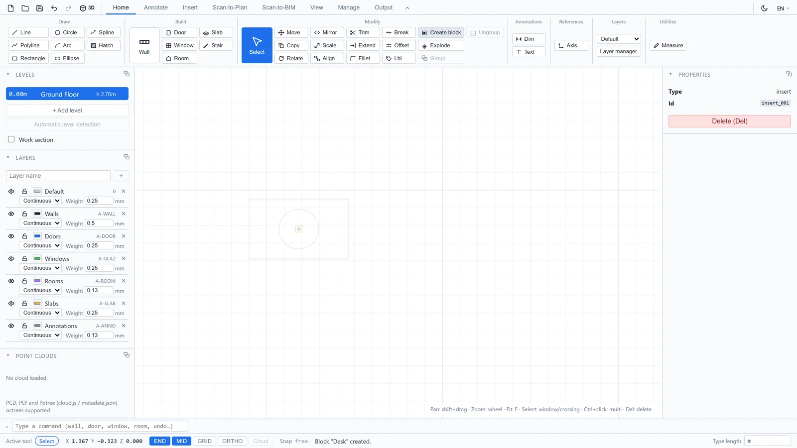797x448 pixels.
Task: Click the Doors layer color swatch
Action: pos(37,236)
